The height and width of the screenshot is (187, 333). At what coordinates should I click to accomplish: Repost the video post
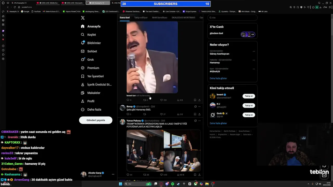point(145,100)
